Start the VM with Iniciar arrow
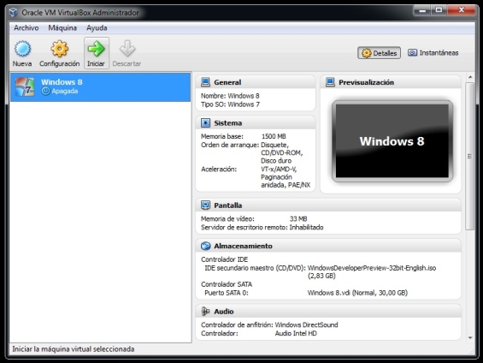Image resolution: width=483 pixels, height=363 pixels. click(x=96, y=49)
